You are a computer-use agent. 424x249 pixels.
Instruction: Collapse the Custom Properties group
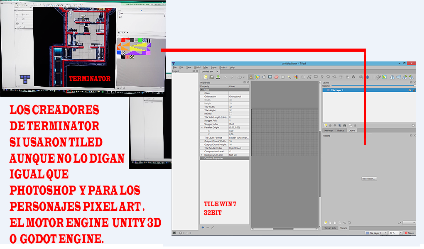(202, 158)
